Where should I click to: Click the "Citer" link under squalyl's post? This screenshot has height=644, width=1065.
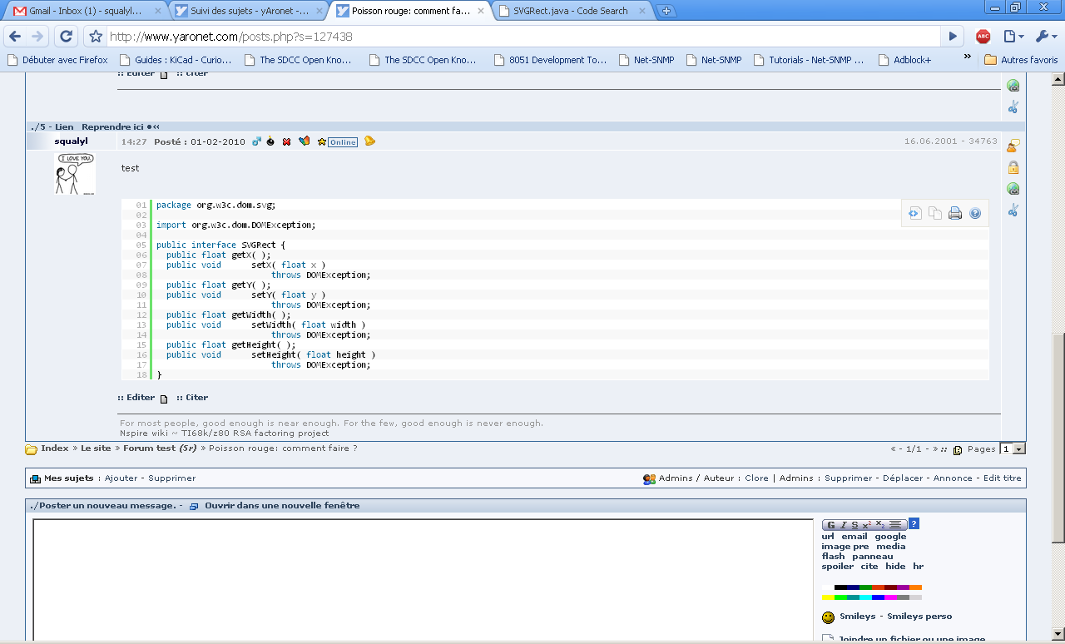pos(196,398)
